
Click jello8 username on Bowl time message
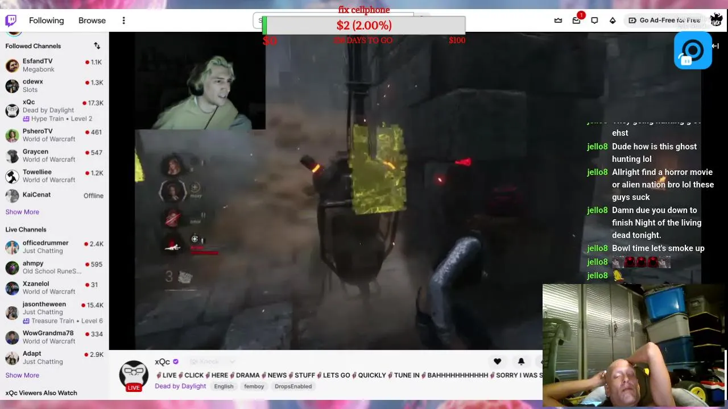(x=597, y=248)
